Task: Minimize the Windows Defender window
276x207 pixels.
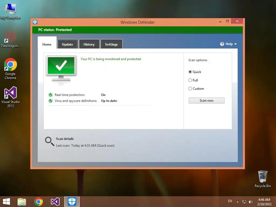Action: tap(220, 22)
